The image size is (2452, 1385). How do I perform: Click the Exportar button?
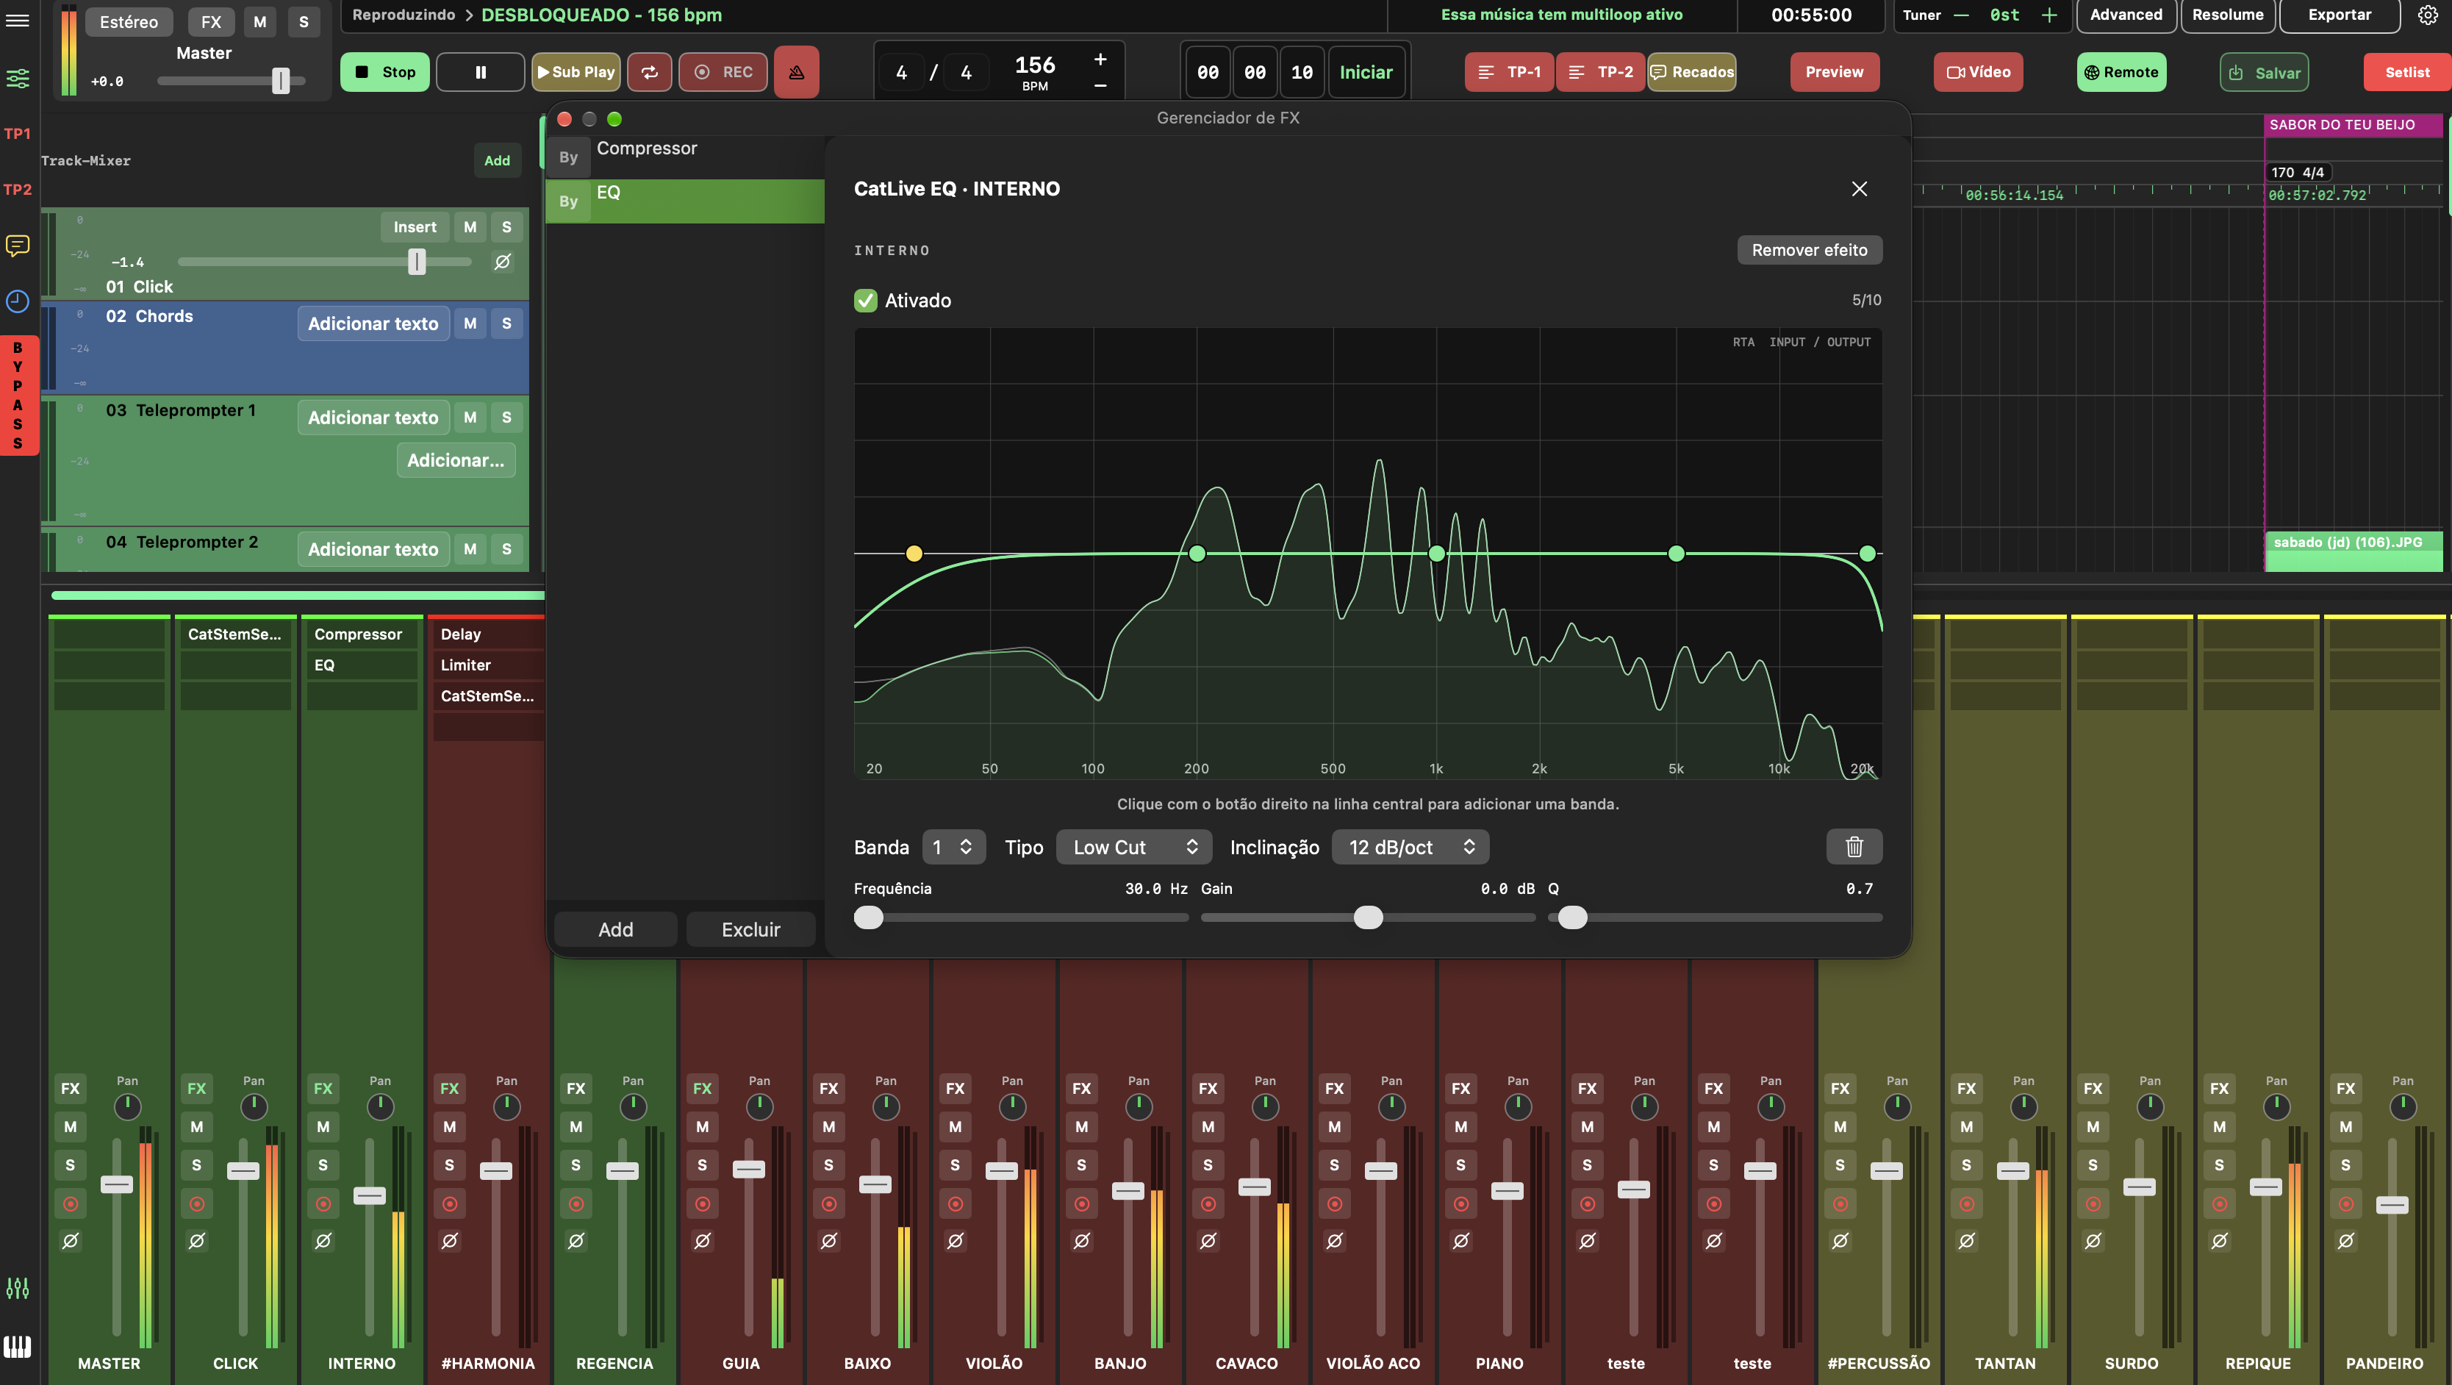point(2339,14)
